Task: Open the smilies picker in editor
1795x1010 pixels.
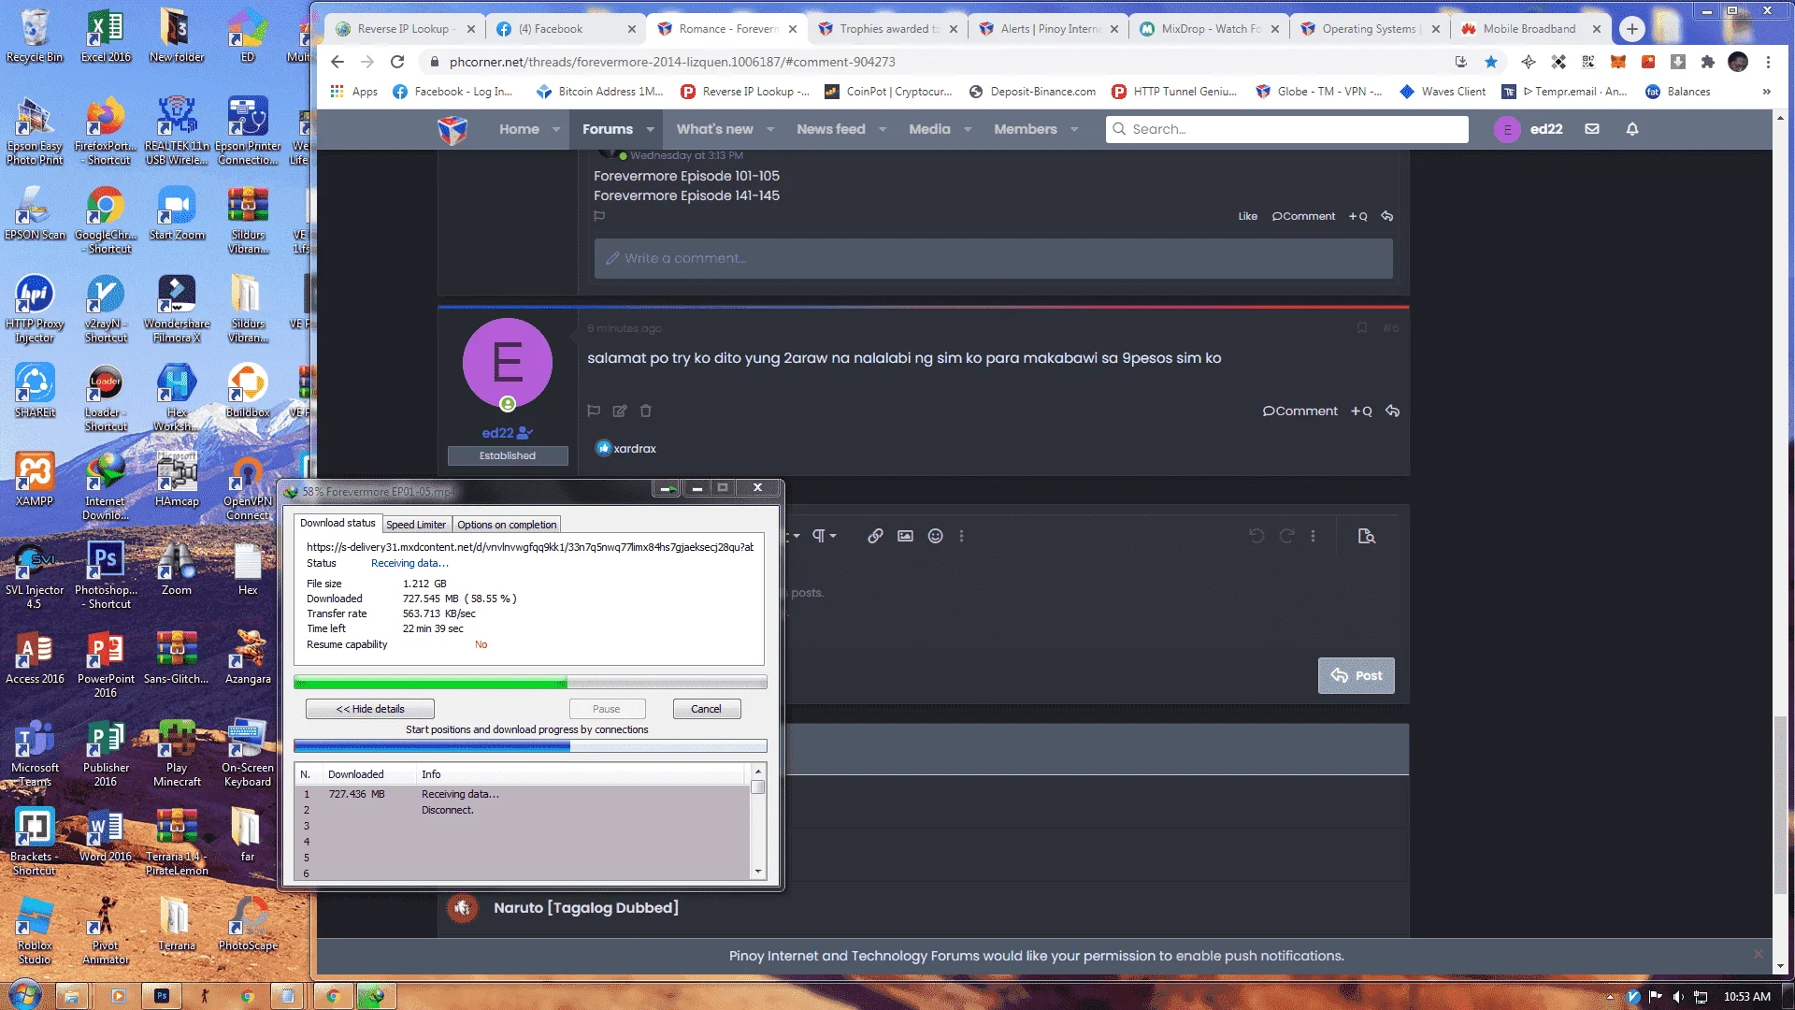Action: click(935, 536)
